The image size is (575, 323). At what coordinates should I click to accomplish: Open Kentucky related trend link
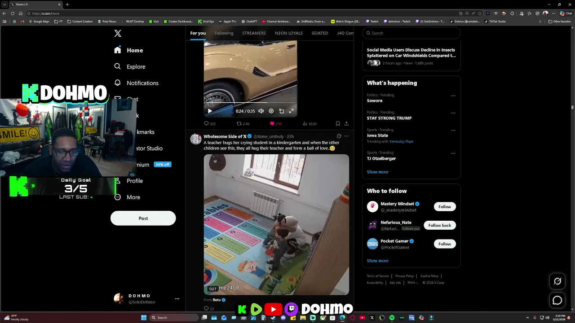[397, 142]
